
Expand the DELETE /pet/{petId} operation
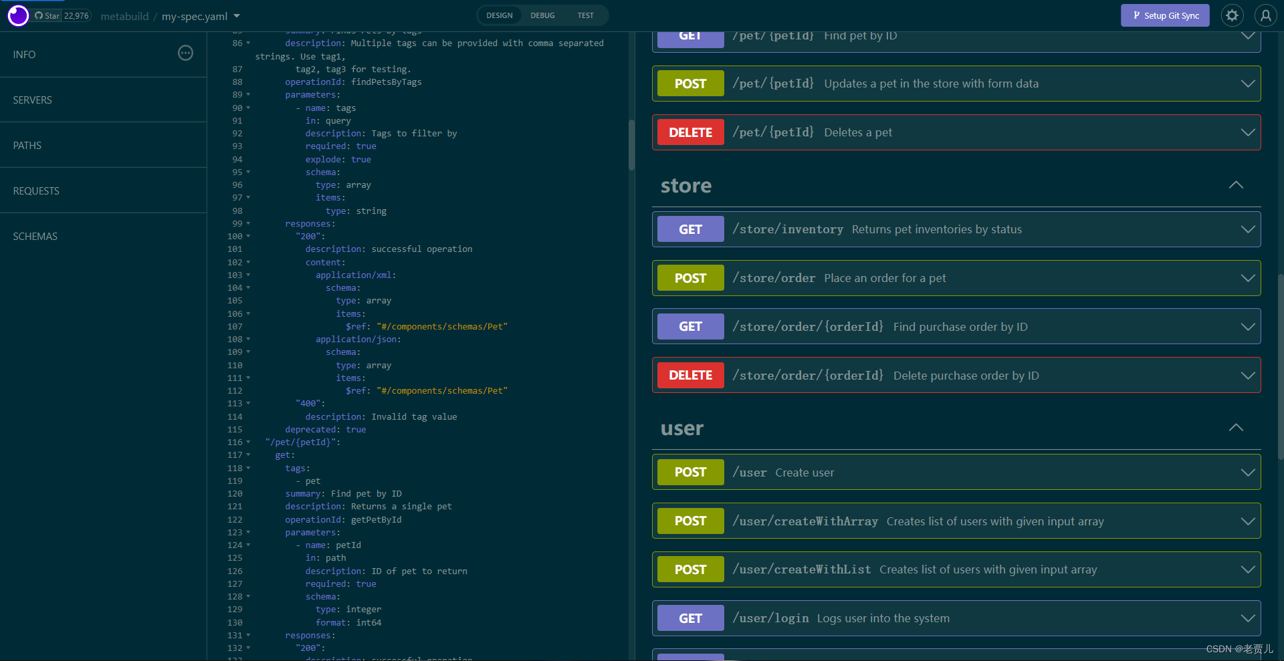[x=956, y=132]
